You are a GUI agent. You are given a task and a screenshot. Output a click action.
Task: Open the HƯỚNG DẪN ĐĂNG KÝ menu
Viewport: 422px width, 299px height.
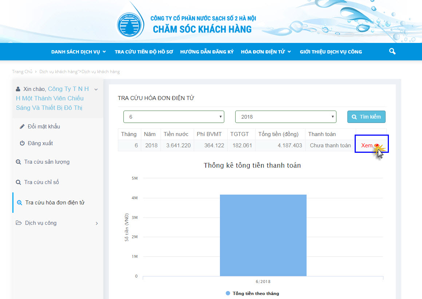206,51
